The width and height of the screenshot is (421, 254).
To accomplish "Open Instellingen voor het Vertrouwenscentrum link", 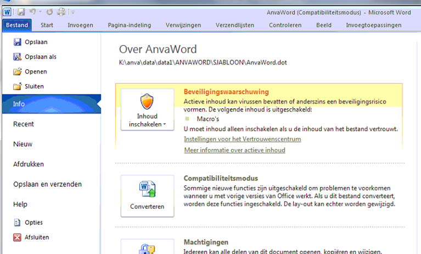I will point(243,139).
